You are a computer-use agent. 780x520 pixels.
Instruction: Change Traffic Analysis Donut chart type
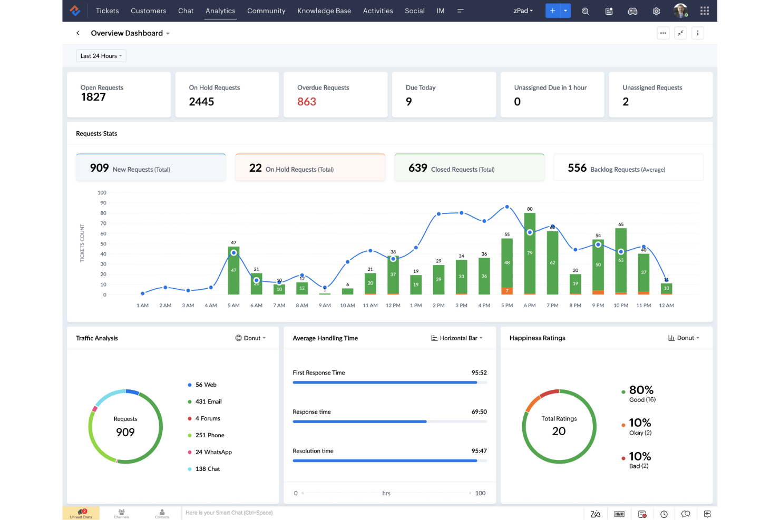[x=250, y=338]
